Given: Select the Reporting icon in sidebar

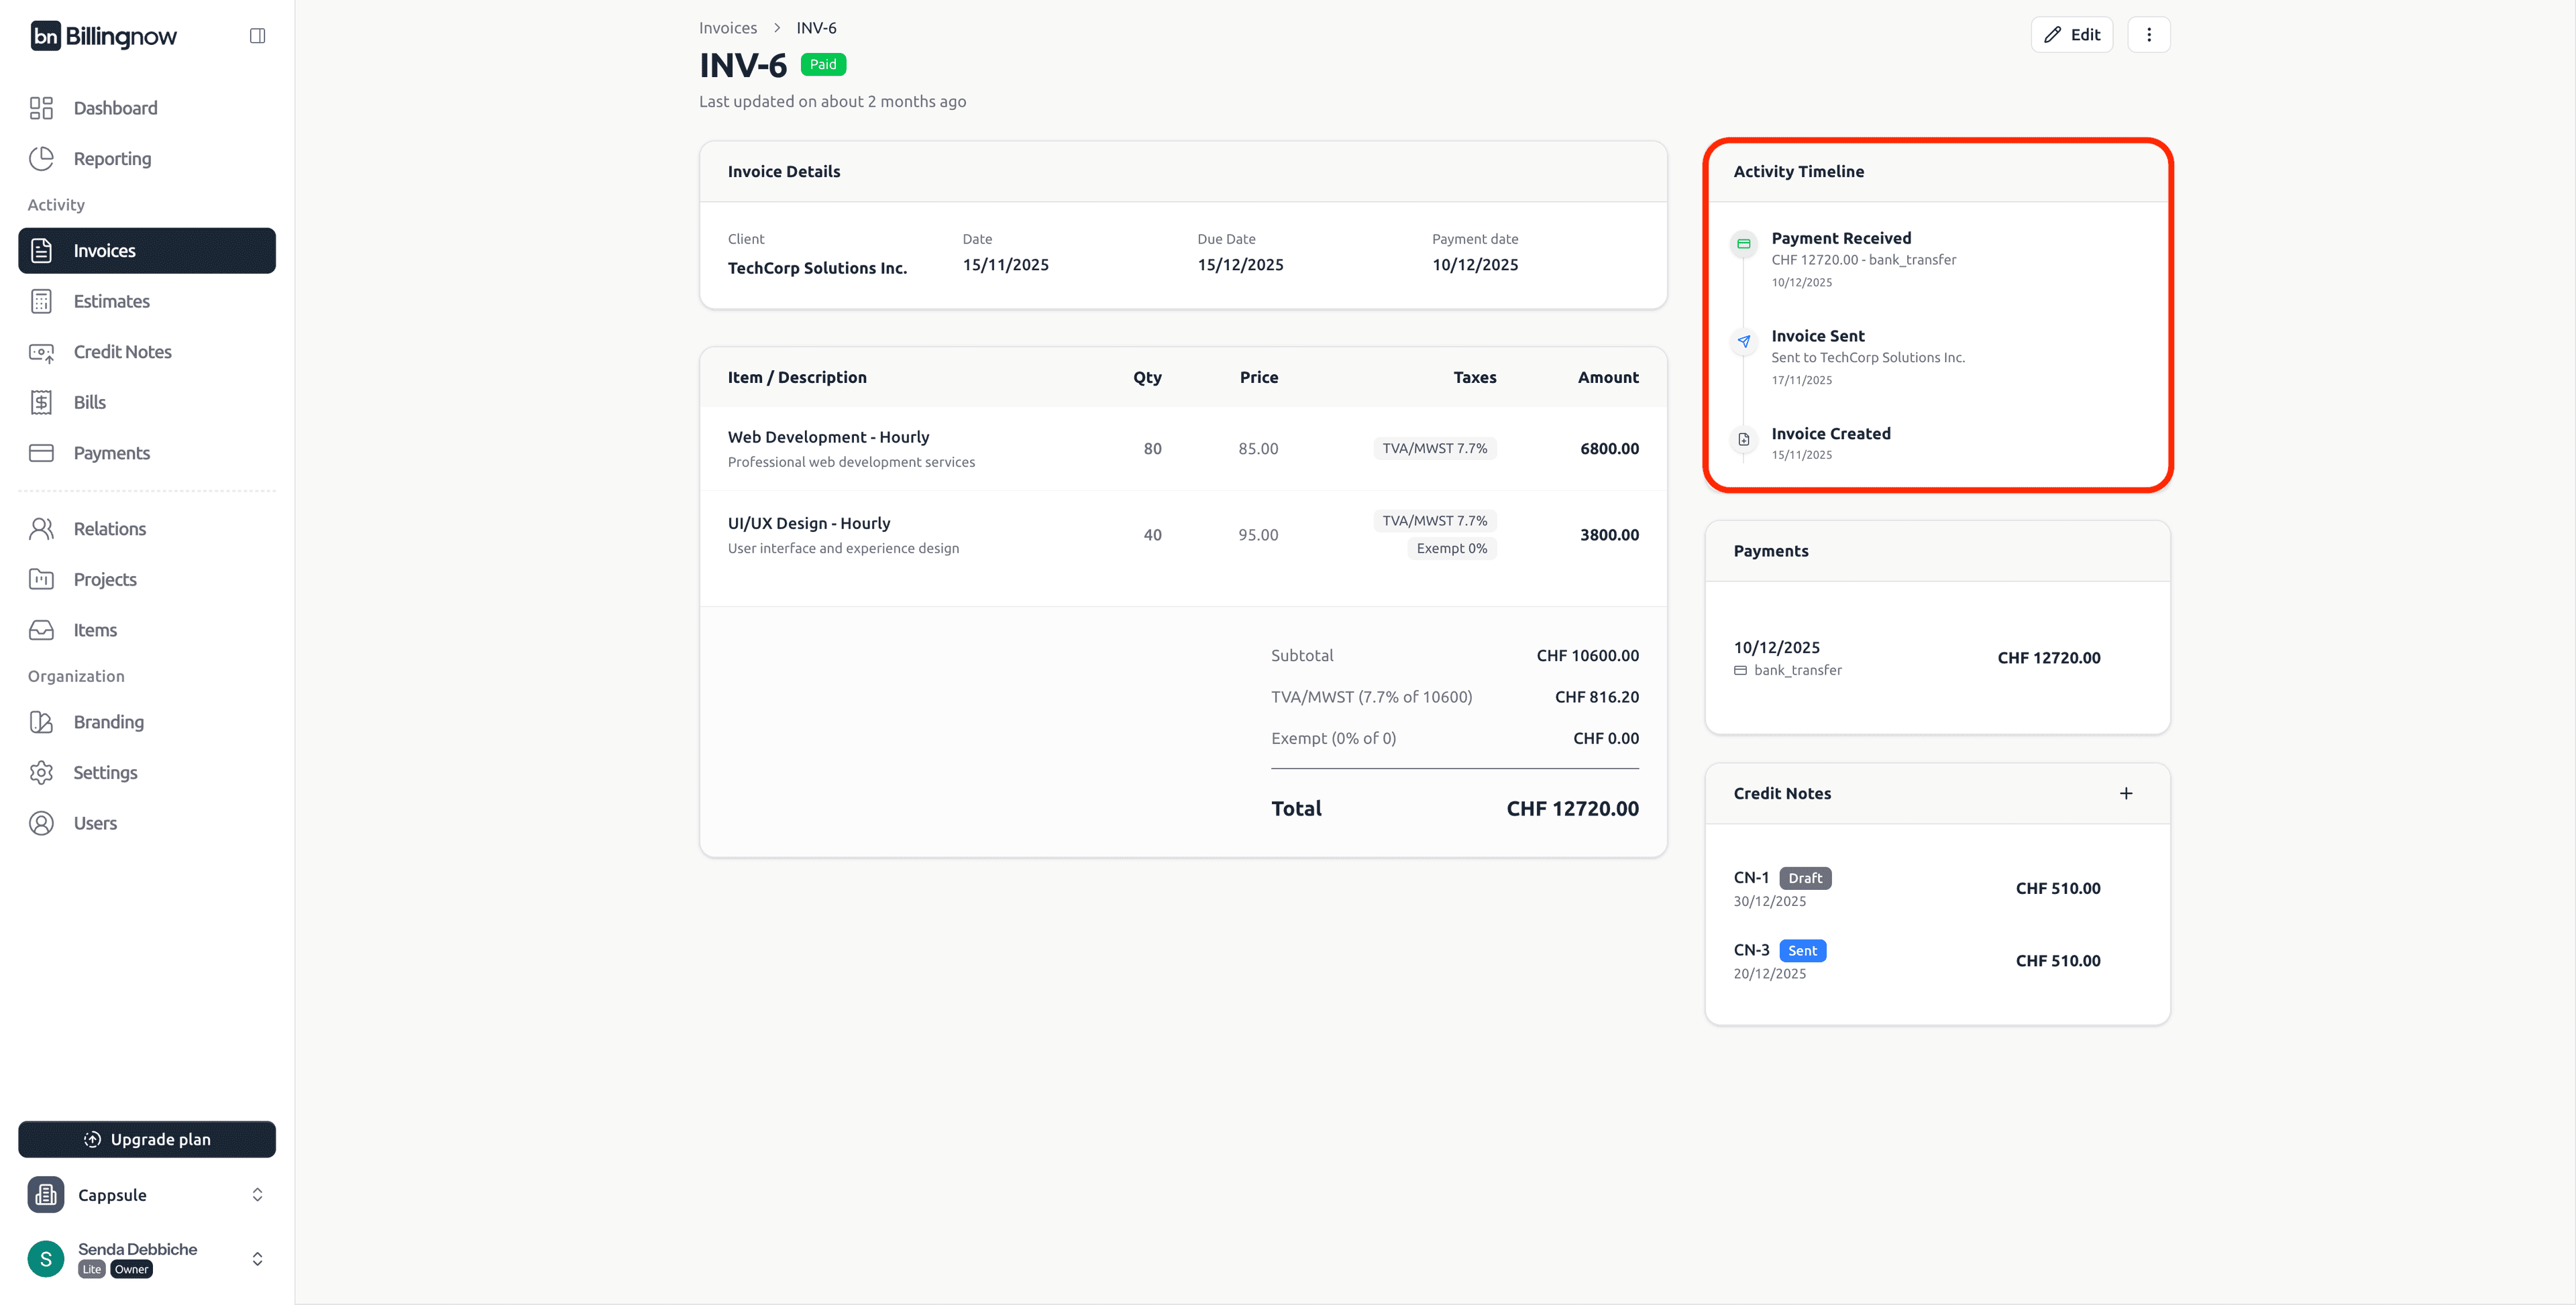Looking at the screenshot, I should click(x=41, y=158).
